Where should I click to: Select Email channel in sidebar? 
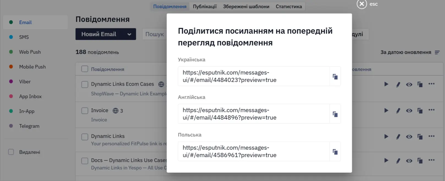click(x=35, y=22)
